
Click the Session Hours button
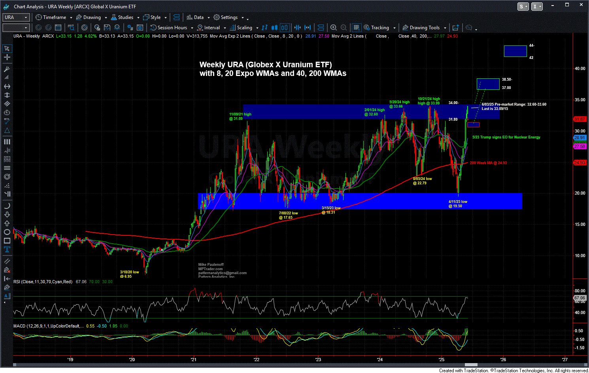coord(169,28)
